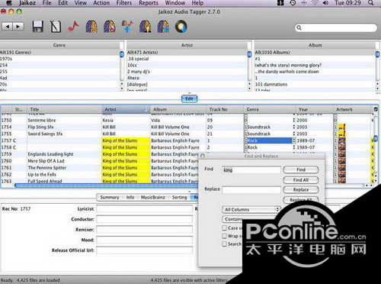Switch to the MusicBrainz tab
The width and height of the screenshot is (381, 284).
[x=152, y=197]
